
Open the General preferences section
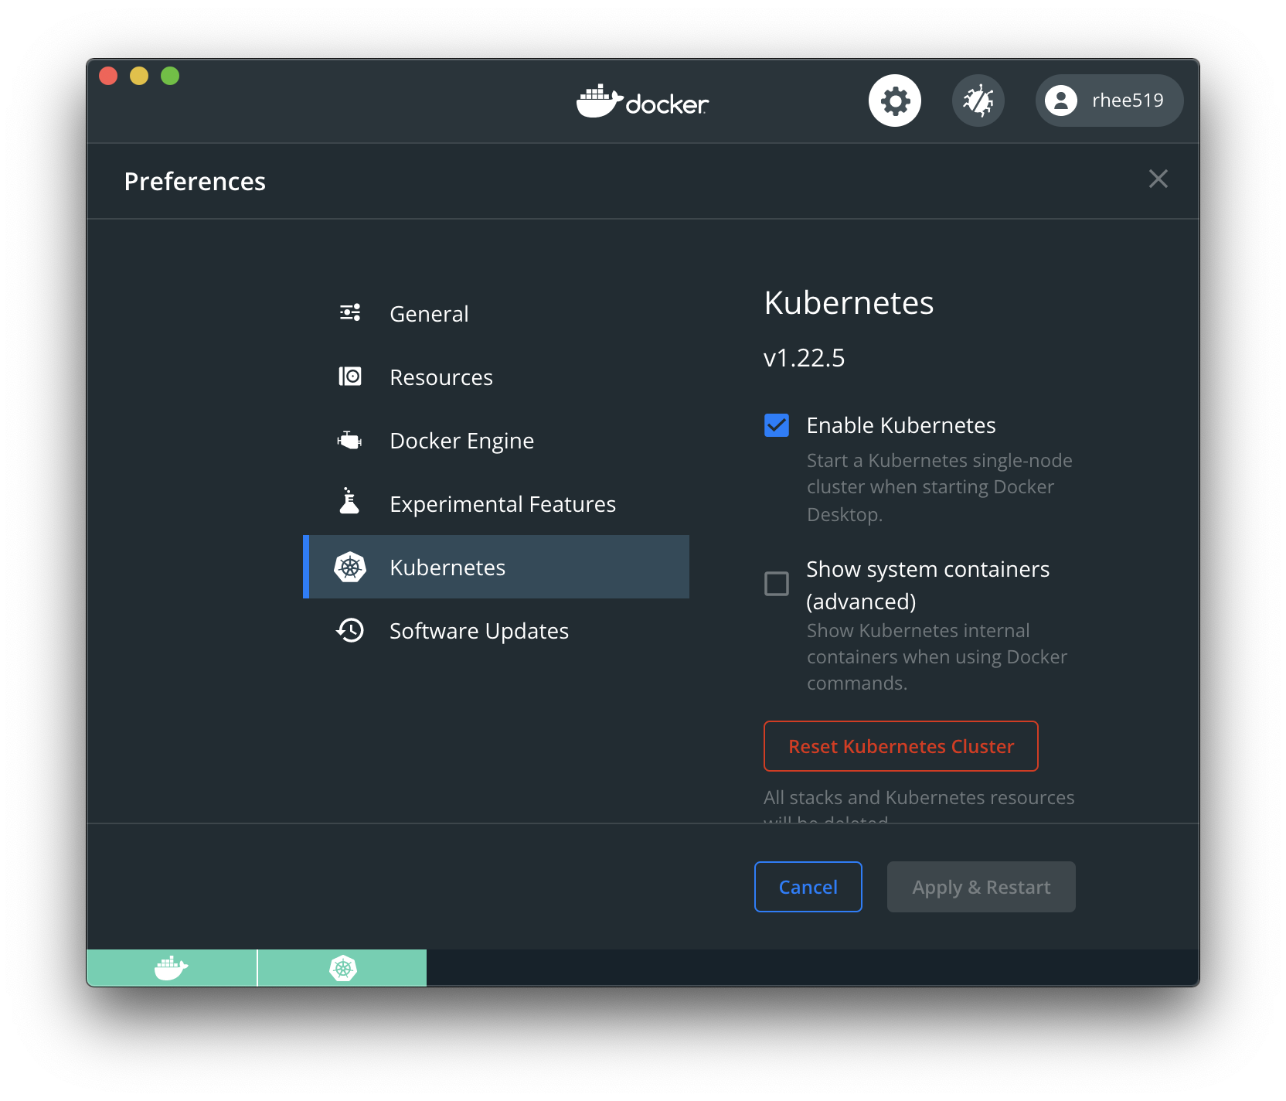[x=496, y=313]
